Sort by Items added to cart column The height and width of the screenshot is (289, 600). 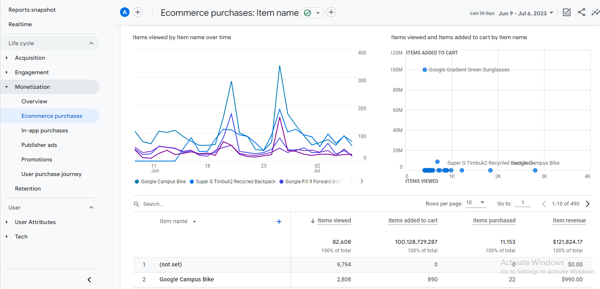413,220
